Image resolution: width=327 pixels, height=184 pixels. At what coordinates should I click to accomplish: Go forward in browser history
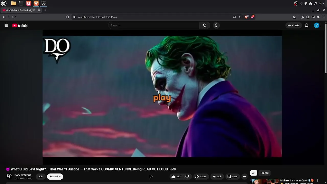[x=9, y=17]
